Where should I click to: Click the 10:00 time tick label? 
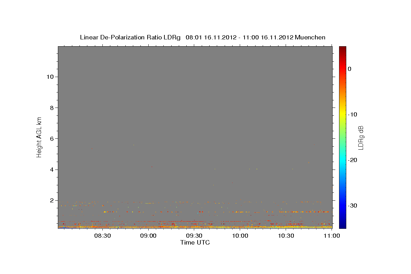(240, 236)
